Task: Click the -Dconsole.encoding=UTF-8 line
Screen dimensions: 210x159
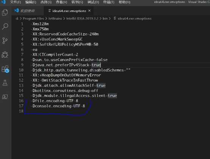Action: [58, 106]
